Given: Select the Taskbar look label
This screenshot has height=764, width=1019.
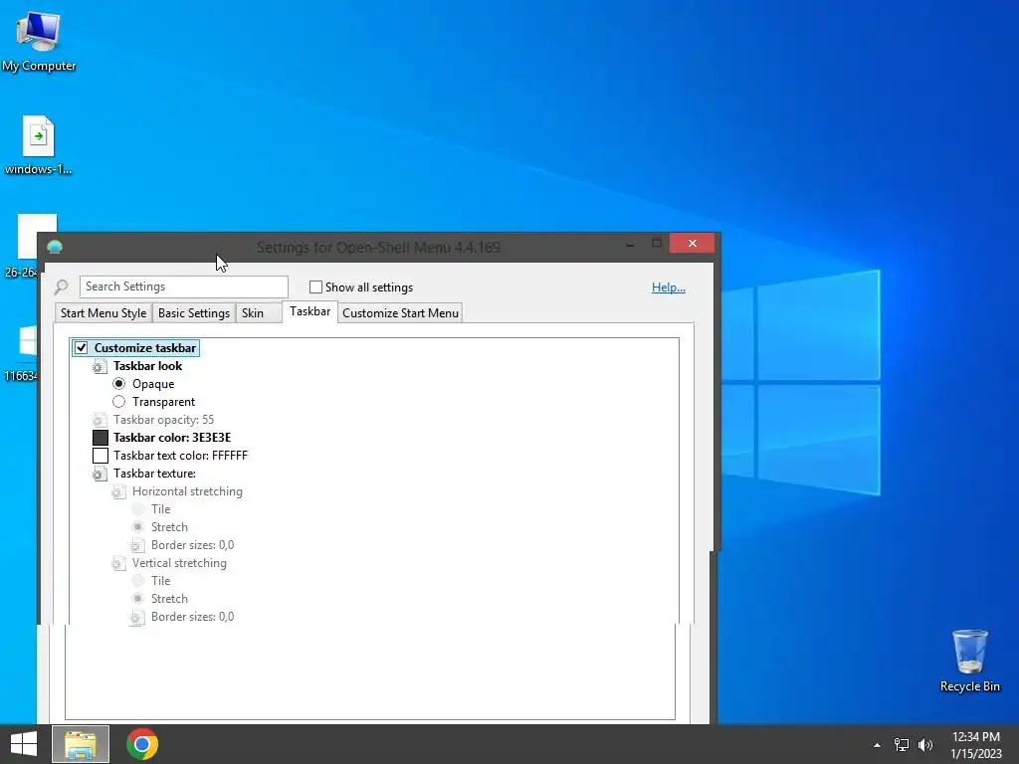Looking at the screenshot, I should [x=147, y=366].
